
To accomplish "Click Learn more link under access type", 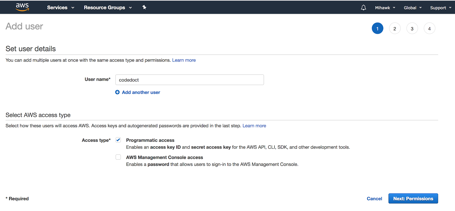I will pyautogui.click(x=254, y=126).
